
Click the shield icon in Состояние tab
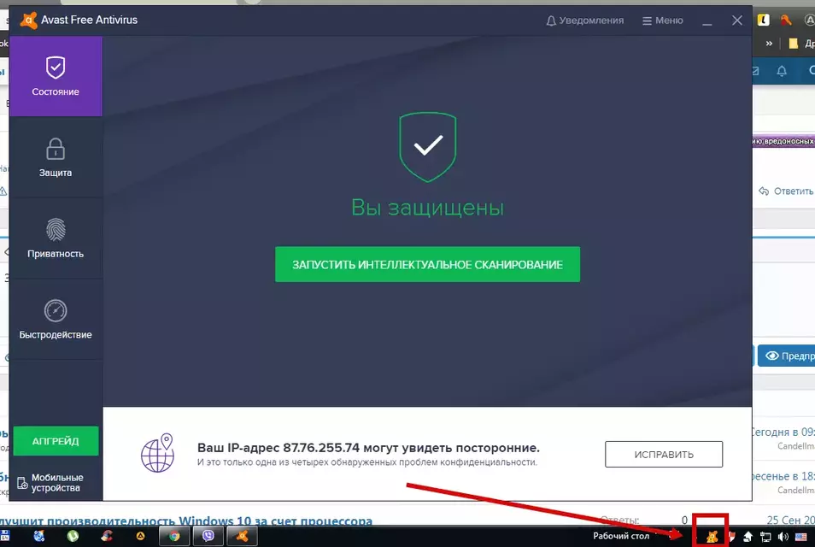(56, 68)
